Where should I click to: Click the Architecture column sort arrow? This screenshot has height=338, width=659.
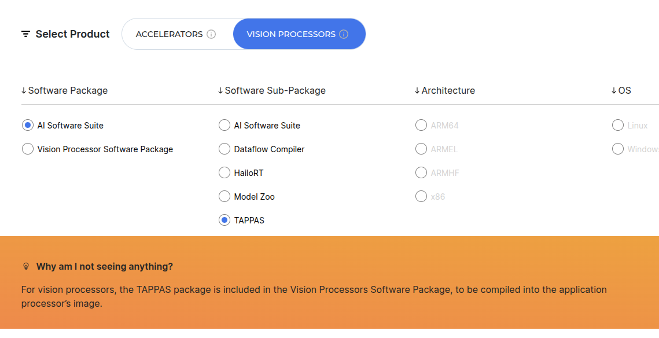[x=417, y=91]
